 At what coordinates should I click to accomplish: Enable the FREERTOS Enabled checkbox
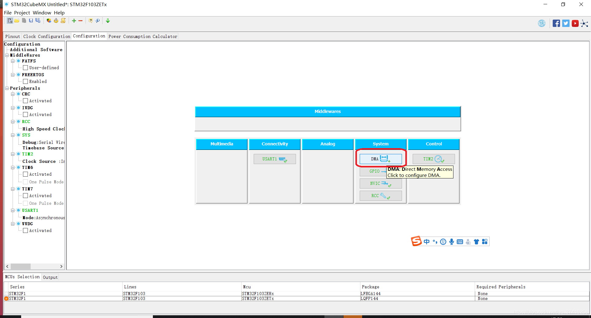tap(25, 81)
